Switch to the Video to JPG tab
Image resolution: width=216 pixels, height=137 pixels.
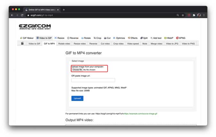172,44
